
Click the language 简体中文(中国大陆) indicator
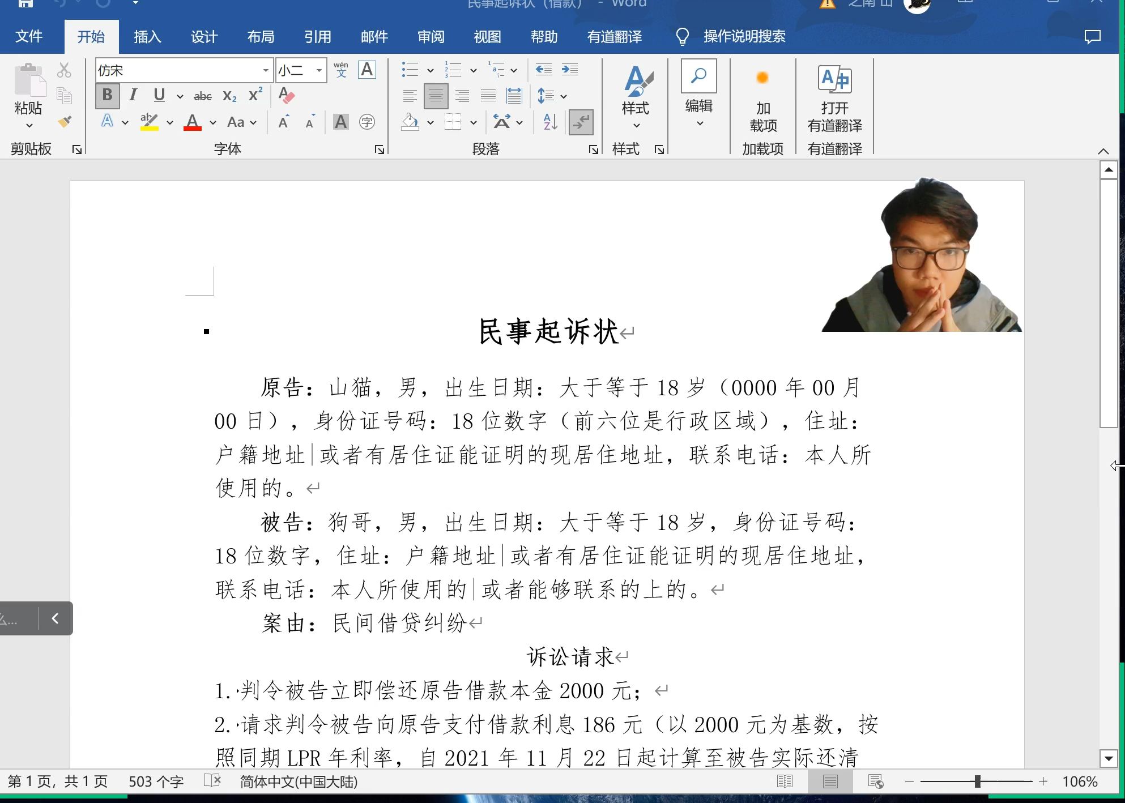[x=299, y=781]
